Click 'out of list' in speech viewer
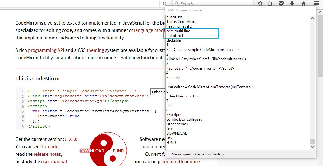323x166 pixels. coord(174,17)
